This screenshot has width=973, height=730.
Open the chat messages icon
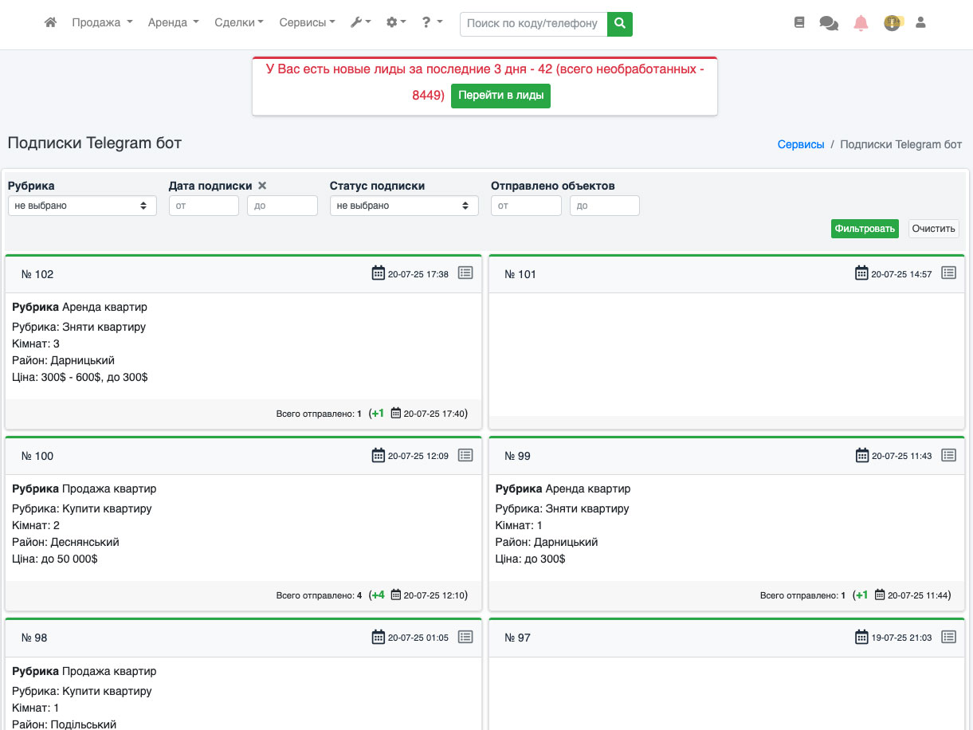pos(829,24)
